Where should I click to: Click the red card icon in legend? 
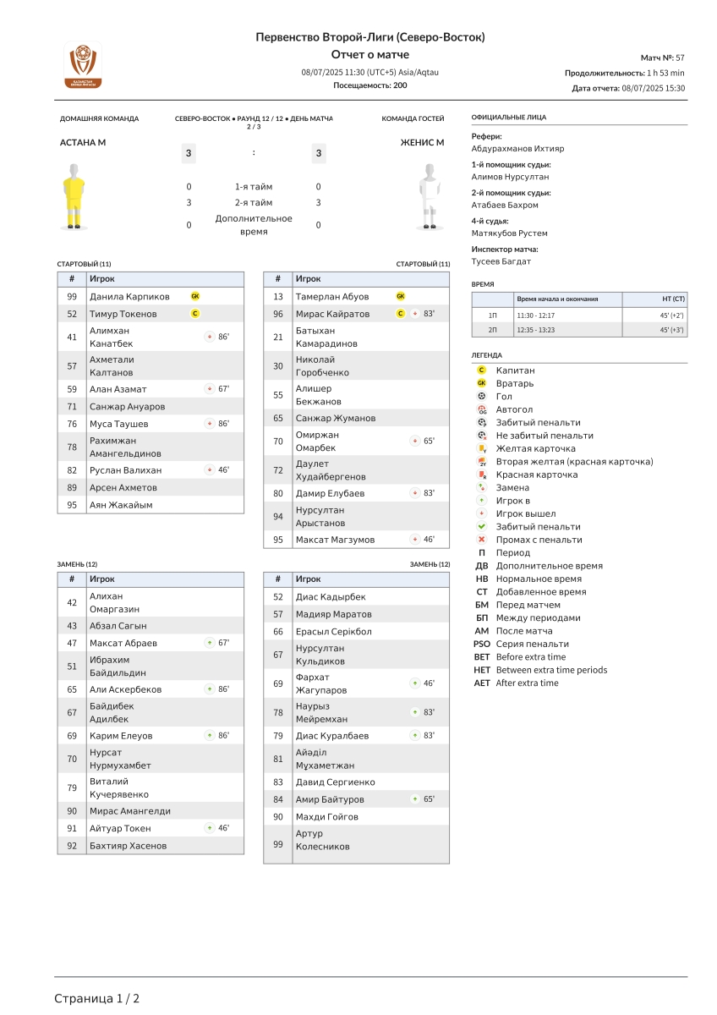point(481,475)
